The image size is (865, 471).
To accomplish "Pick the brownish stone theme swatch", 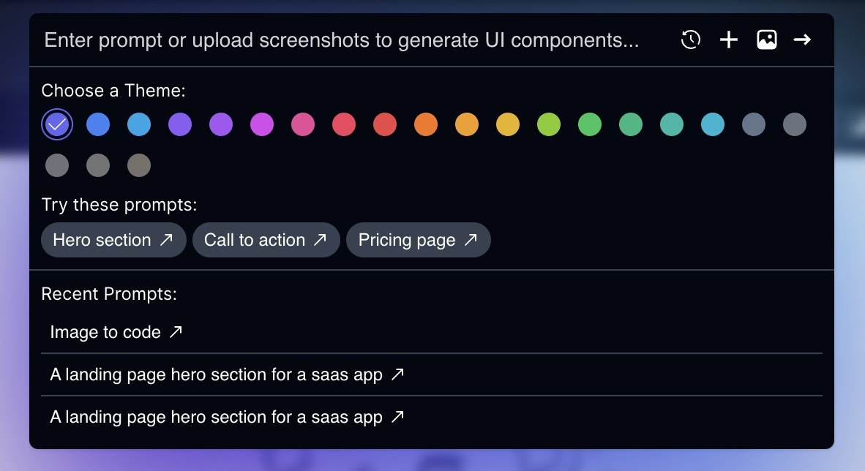I will 139,165.
